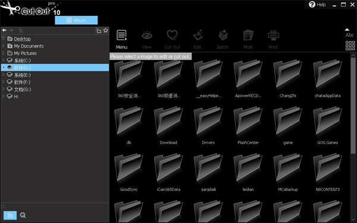The width and height of the screenshot is (357, 223).
Task: Select the 软件(F:) drive
Action: click(x=23, y=82)
